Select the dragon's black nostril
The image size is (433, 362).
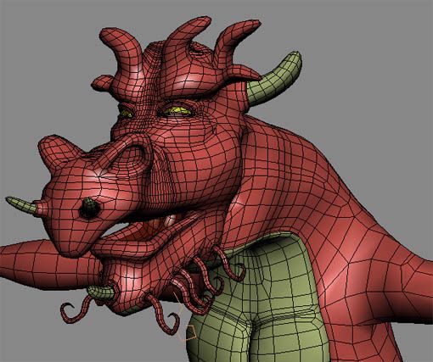point(89,209)
